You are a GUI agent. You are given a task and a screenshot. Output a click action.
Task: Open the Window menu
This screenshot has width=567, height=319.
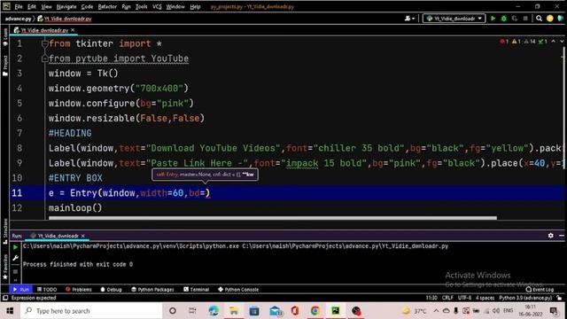[x=175, y=6]
